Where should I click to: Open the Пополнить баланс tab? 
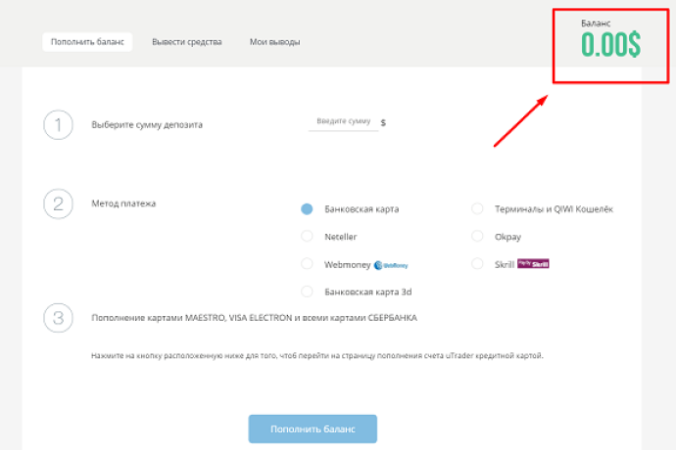pos(87,42)
